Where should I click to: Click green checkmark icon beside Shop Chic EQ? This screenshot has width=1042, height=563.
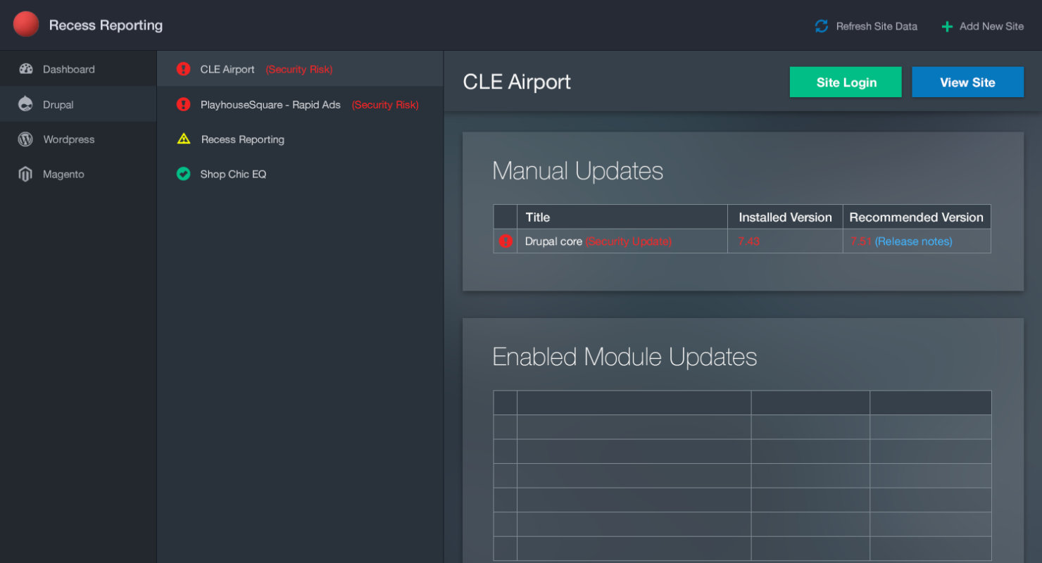[x=184, y=174]
